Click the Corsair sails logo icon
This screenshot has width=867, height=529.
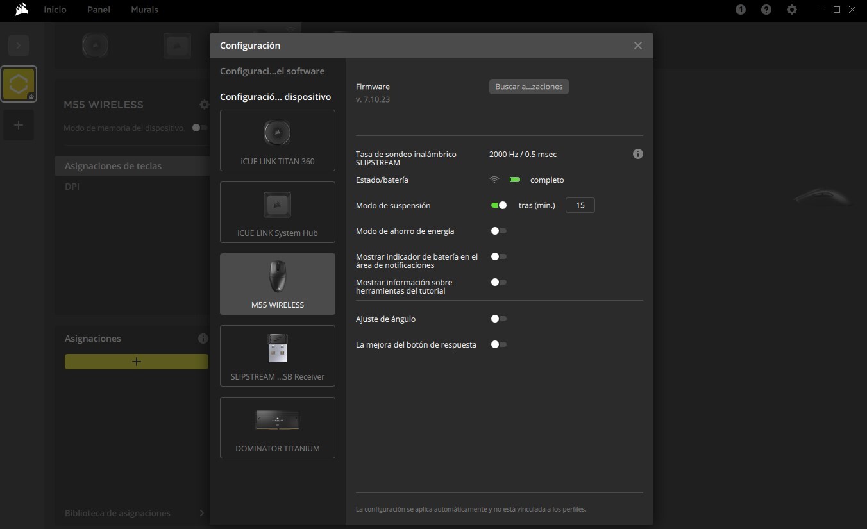22,10
